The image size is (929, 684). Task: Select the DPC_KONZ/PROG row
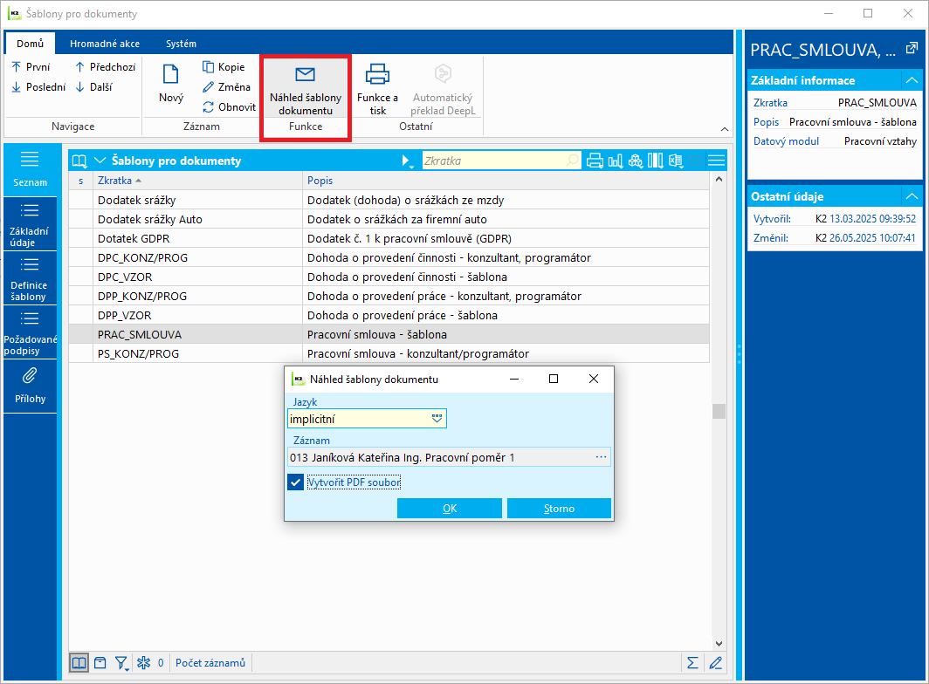(389, 257)
